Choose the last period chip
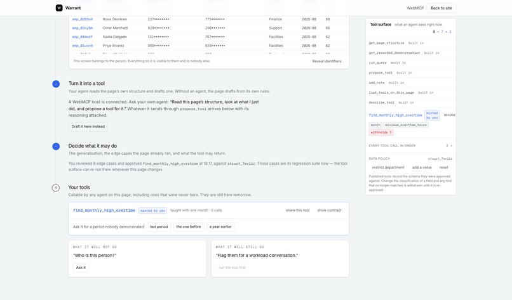The image size is (512, 300). coord(159,226)
